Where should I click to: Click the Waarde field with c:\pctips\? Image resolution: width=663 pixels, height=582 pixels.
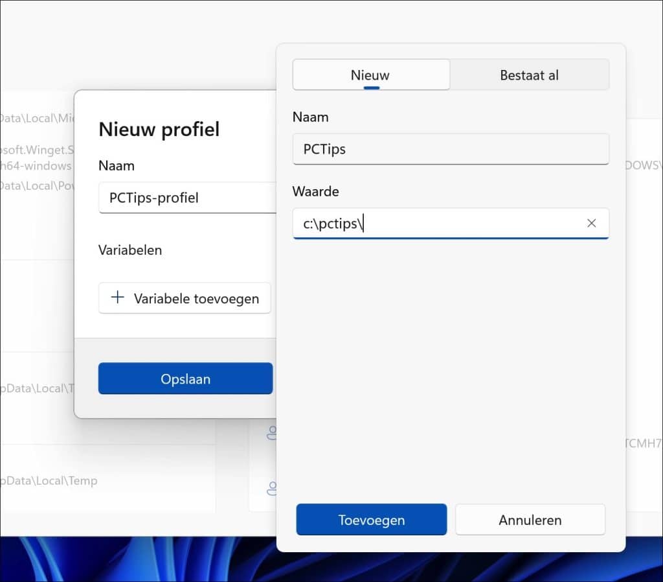point(451,224)
